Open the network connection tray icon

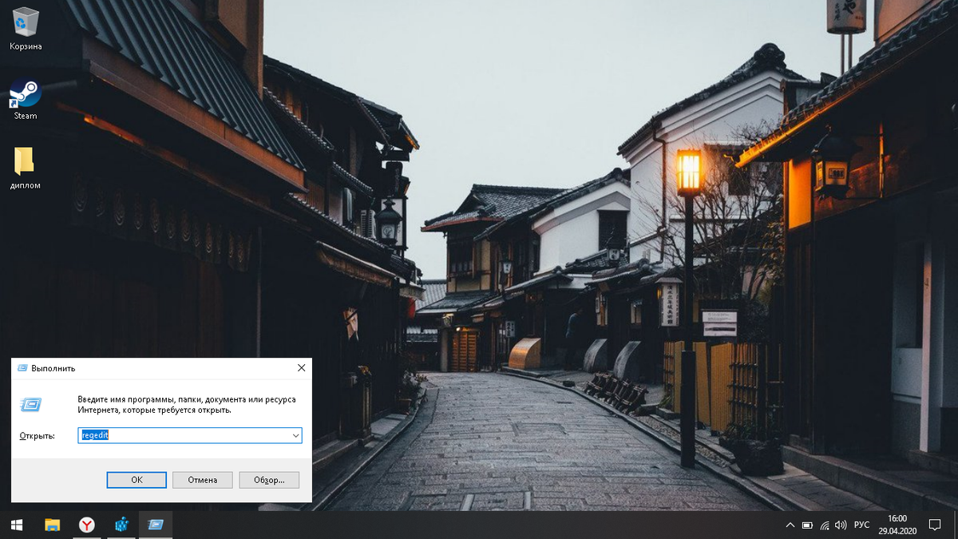824,525
